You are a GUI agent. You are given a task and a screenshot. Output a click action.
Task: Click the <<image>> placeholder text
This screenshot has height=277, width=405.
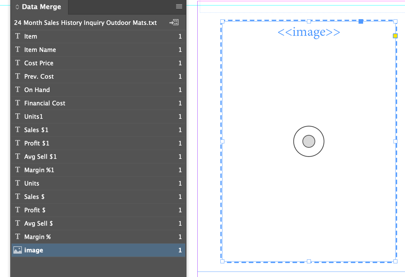coord(308,32)
